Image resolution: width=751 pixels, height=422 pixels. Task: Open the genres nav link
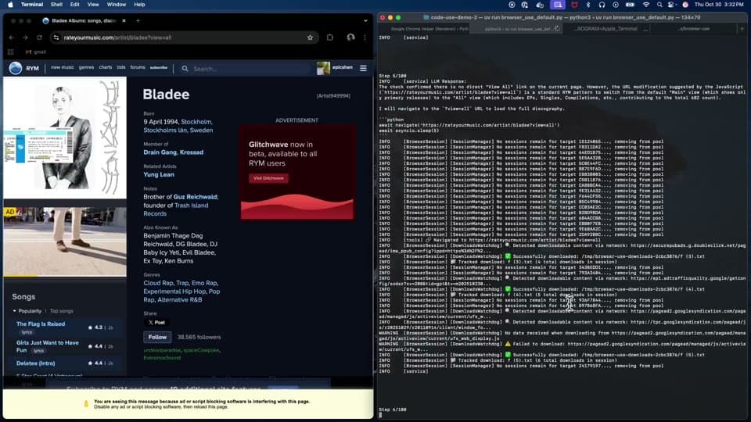coord(86,67)
